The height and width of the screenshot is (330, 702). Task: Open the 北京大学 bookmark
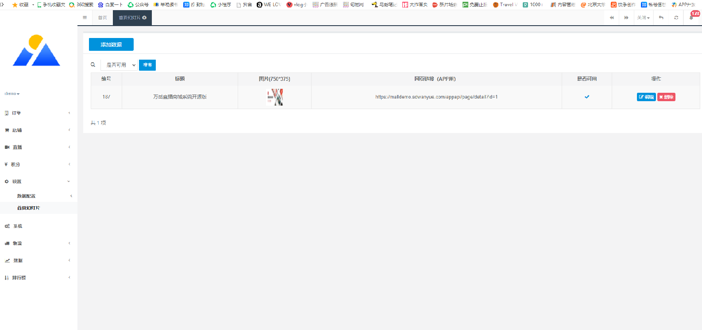click(593, 4)
